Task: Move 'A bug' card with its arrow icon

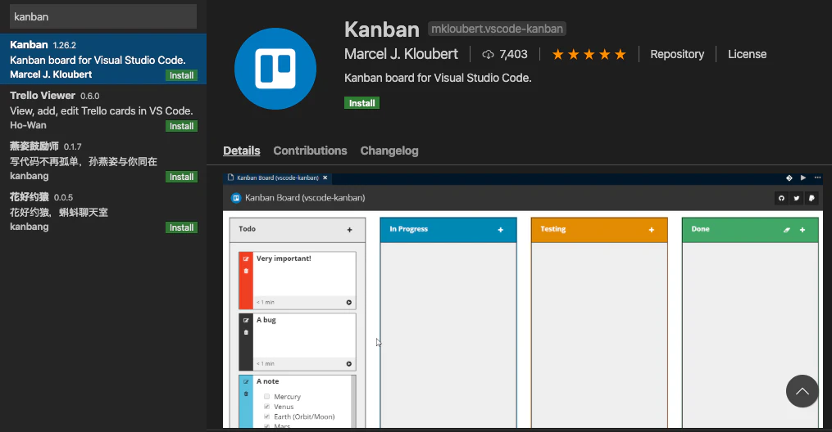Action: pyautogui.click(x=349, y=364)
